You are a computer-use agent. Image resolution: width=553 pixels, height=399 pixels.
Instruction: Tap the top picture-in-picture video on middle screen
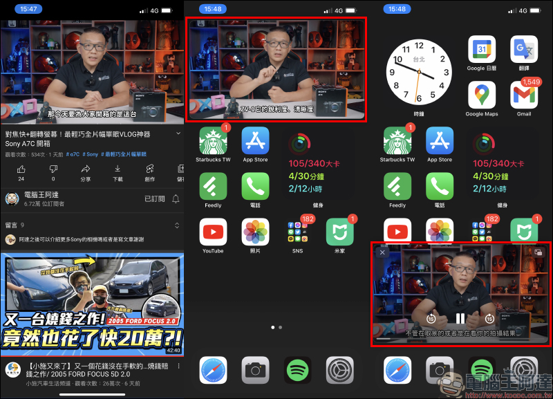(276, 70)
